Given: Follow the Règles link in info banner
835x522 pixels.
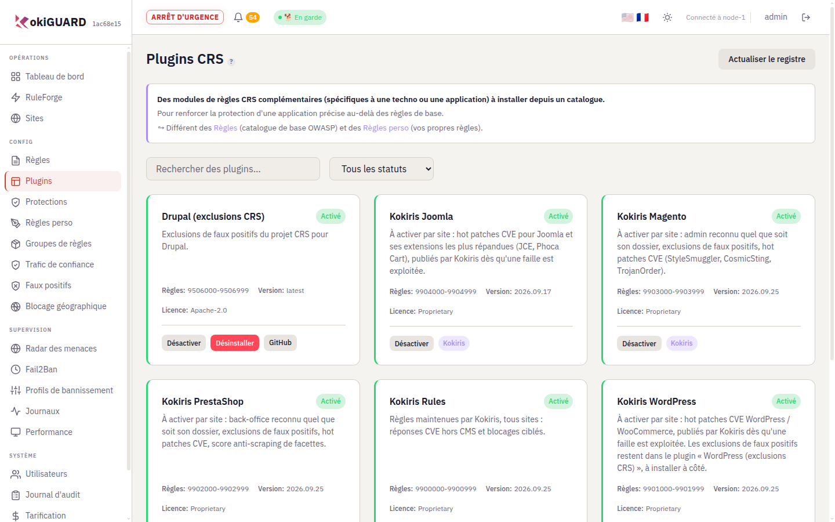Looking at the screenshot, I should coord(226,128).
